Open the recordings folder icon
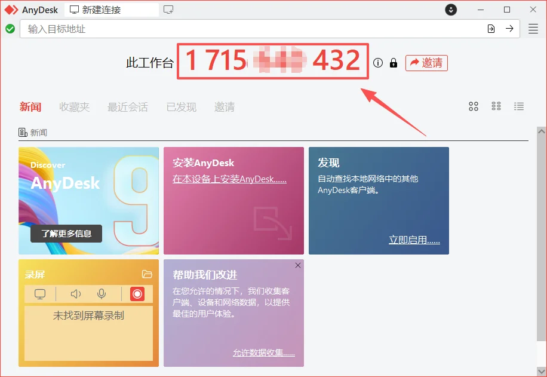 tap(147, 274)
